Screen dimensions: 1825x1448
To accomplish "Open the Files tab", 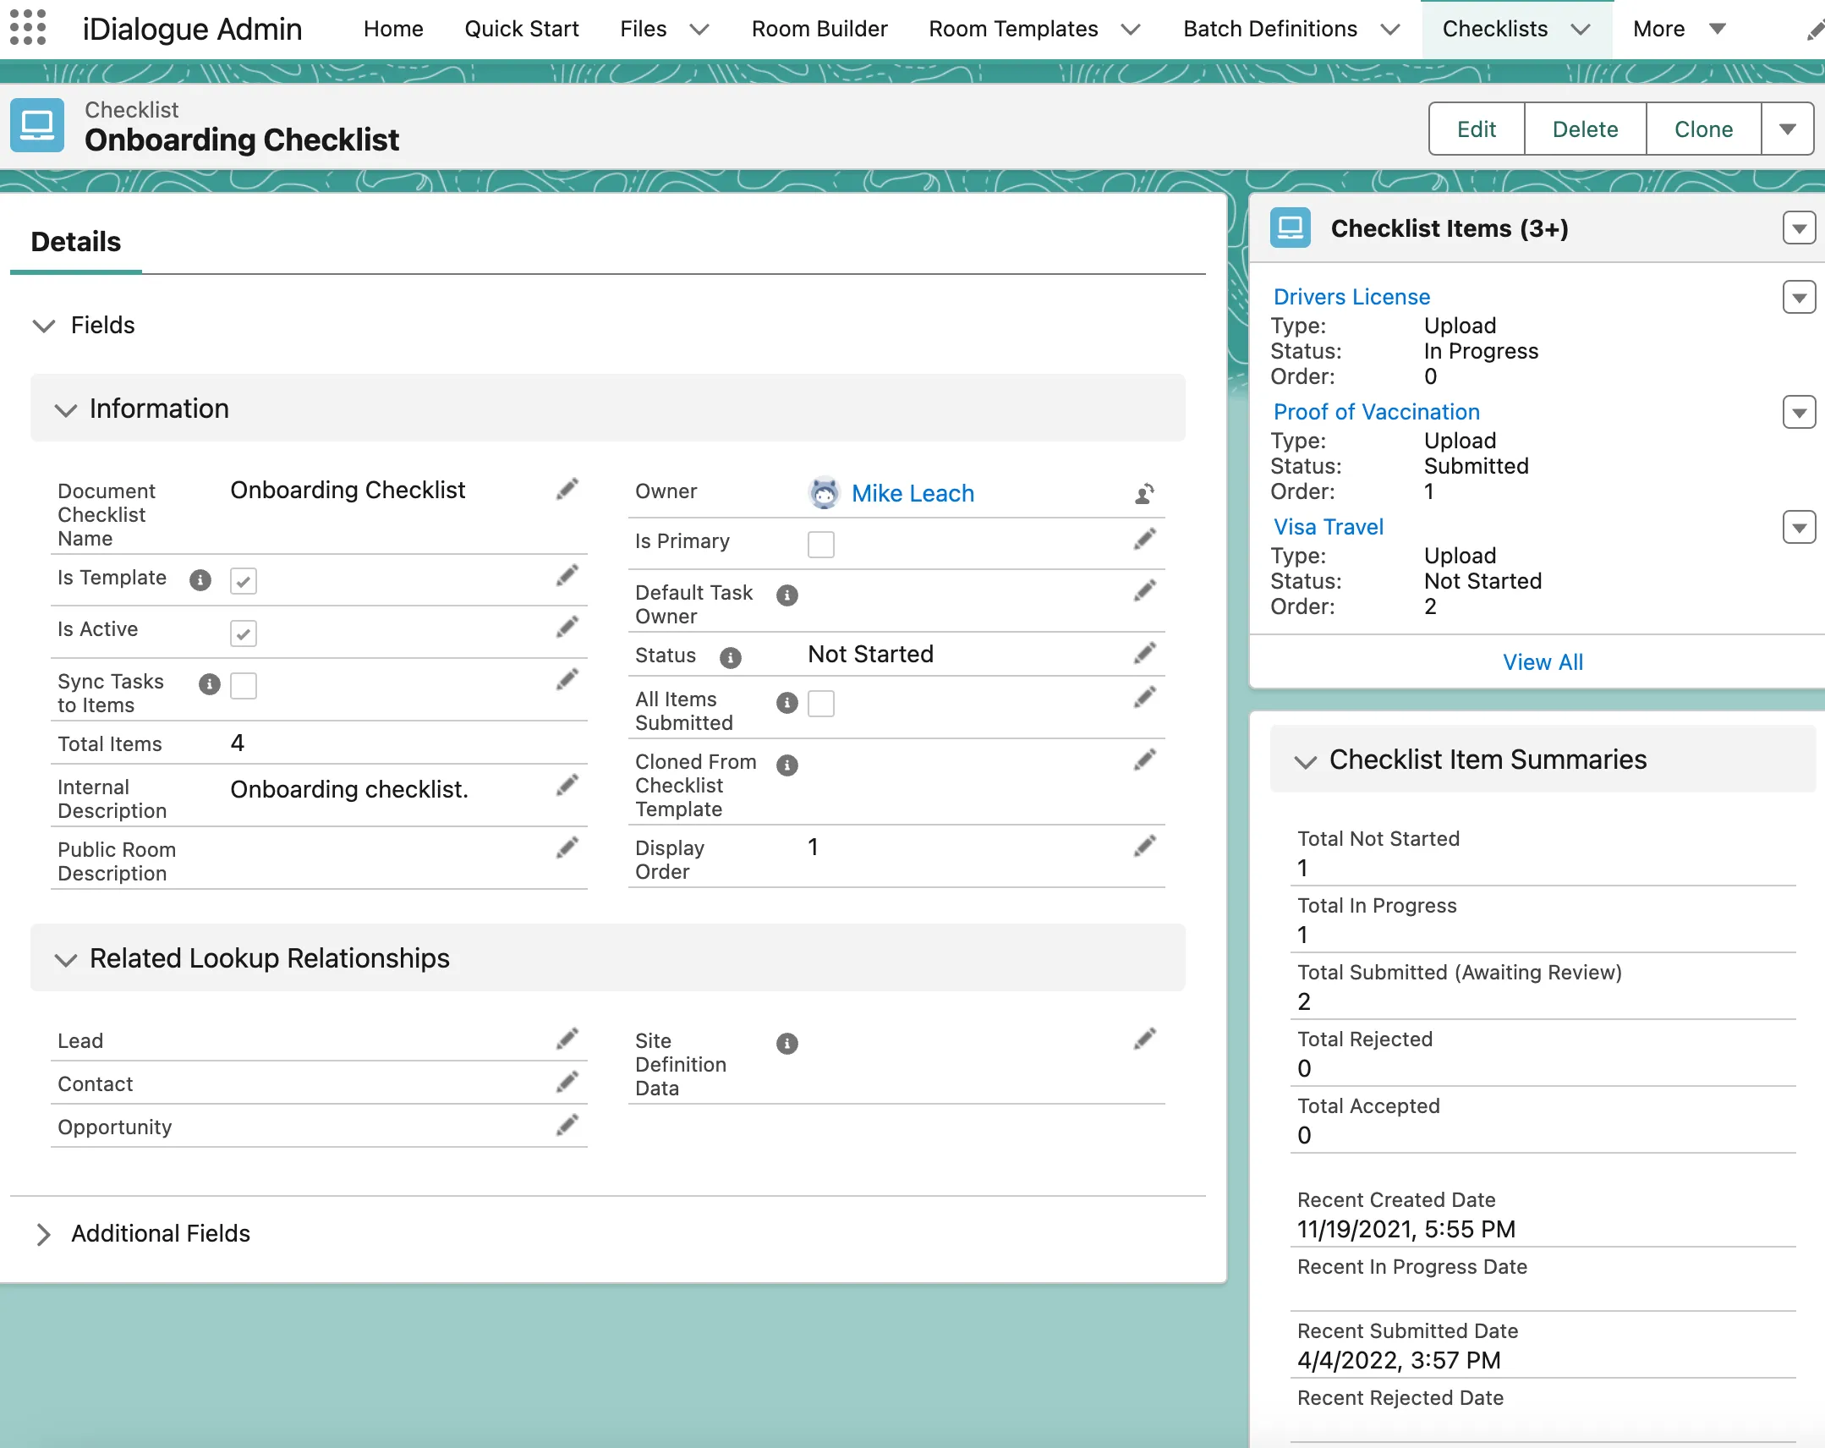I will coord(644,29).
